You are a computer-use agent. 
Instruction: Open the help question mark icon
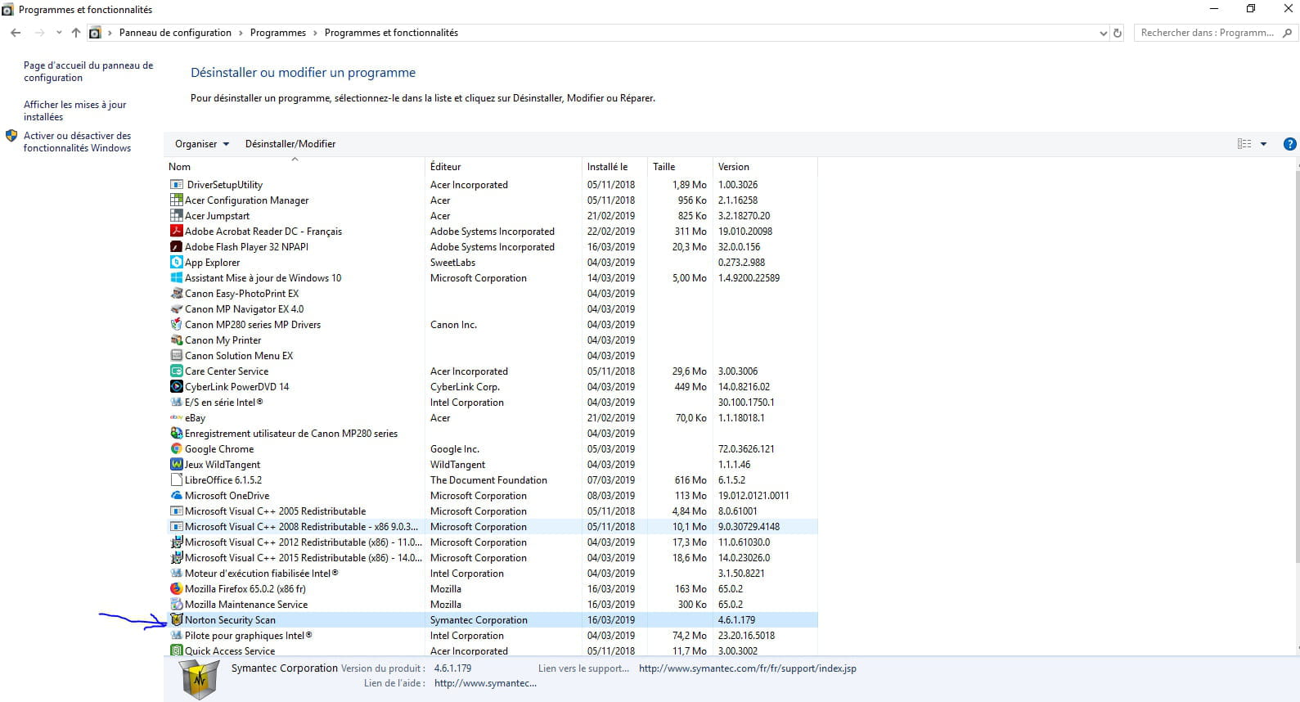1289,144
